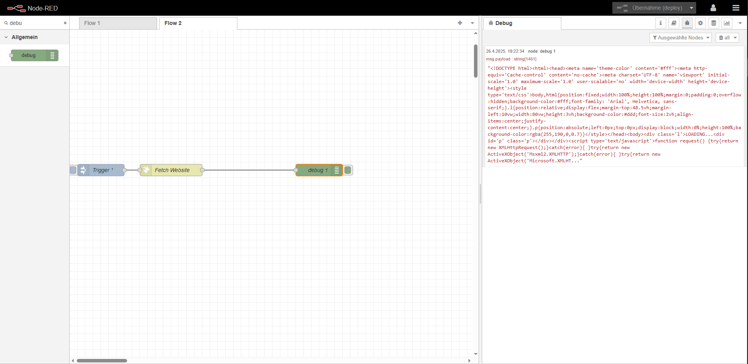Image resolution: width=748 pixels, height=364 pixels.
Task: Open the clear messages options arrow
Action: coord(736,37)
